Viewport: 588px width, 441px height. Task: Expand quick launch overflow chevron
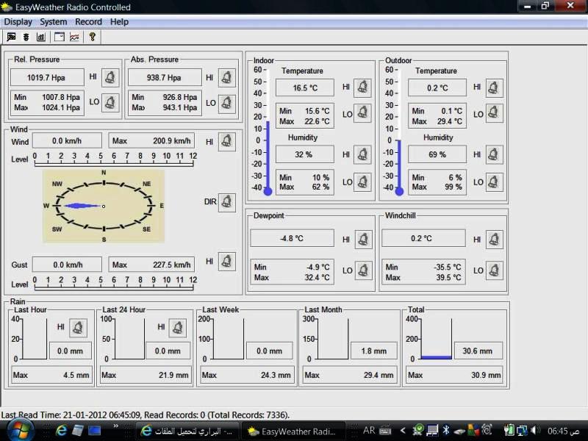(116, 426)
